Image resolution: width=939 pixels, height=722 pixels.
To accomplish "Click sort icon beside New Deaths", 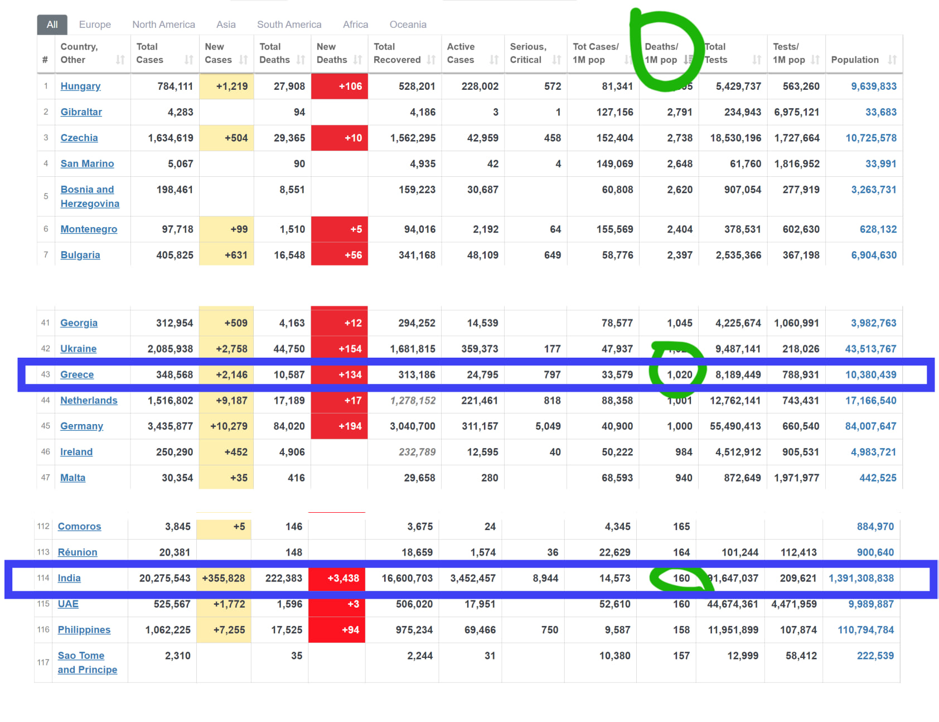I will (x=358, y=60).
